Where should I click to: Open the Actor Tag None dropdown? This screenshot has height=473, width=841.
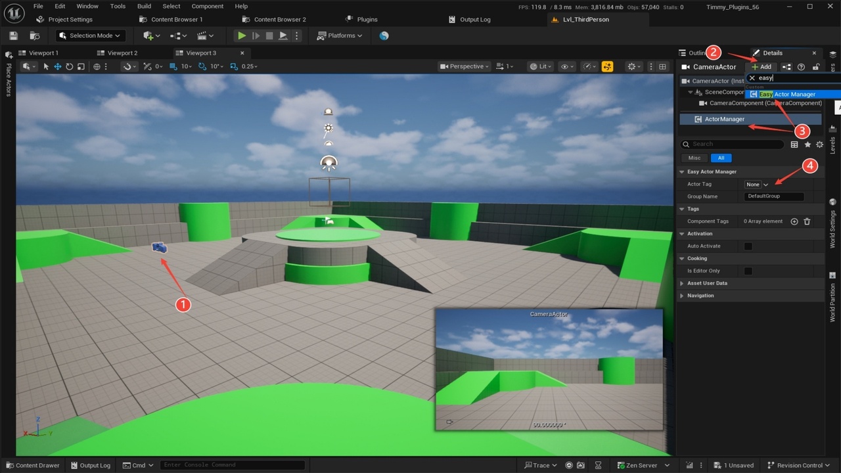pyautogui.click(x=756, y=185)
